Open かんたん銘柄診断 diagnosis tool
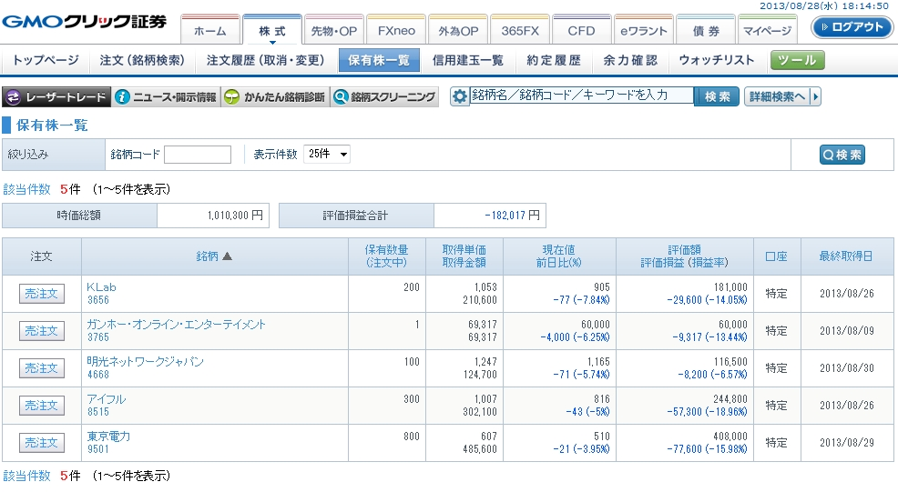898x492 pixels. (275, 96)
